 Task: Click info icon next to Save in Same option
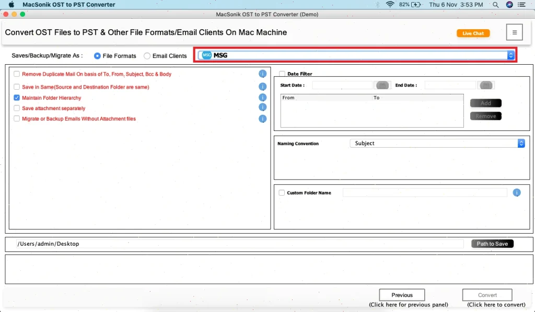click(263, 87)
